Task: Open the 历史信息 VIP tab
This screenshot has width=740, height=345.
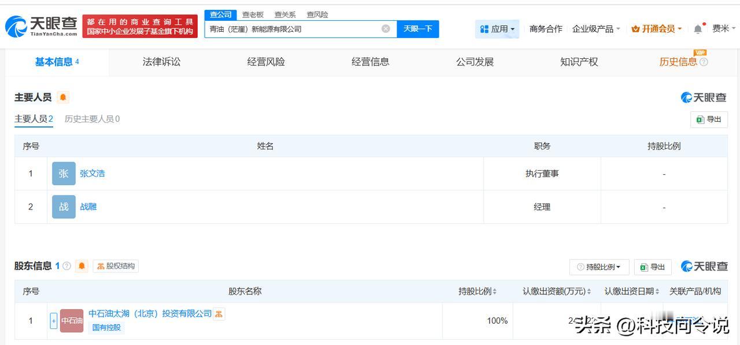Action: pos(678,62)
